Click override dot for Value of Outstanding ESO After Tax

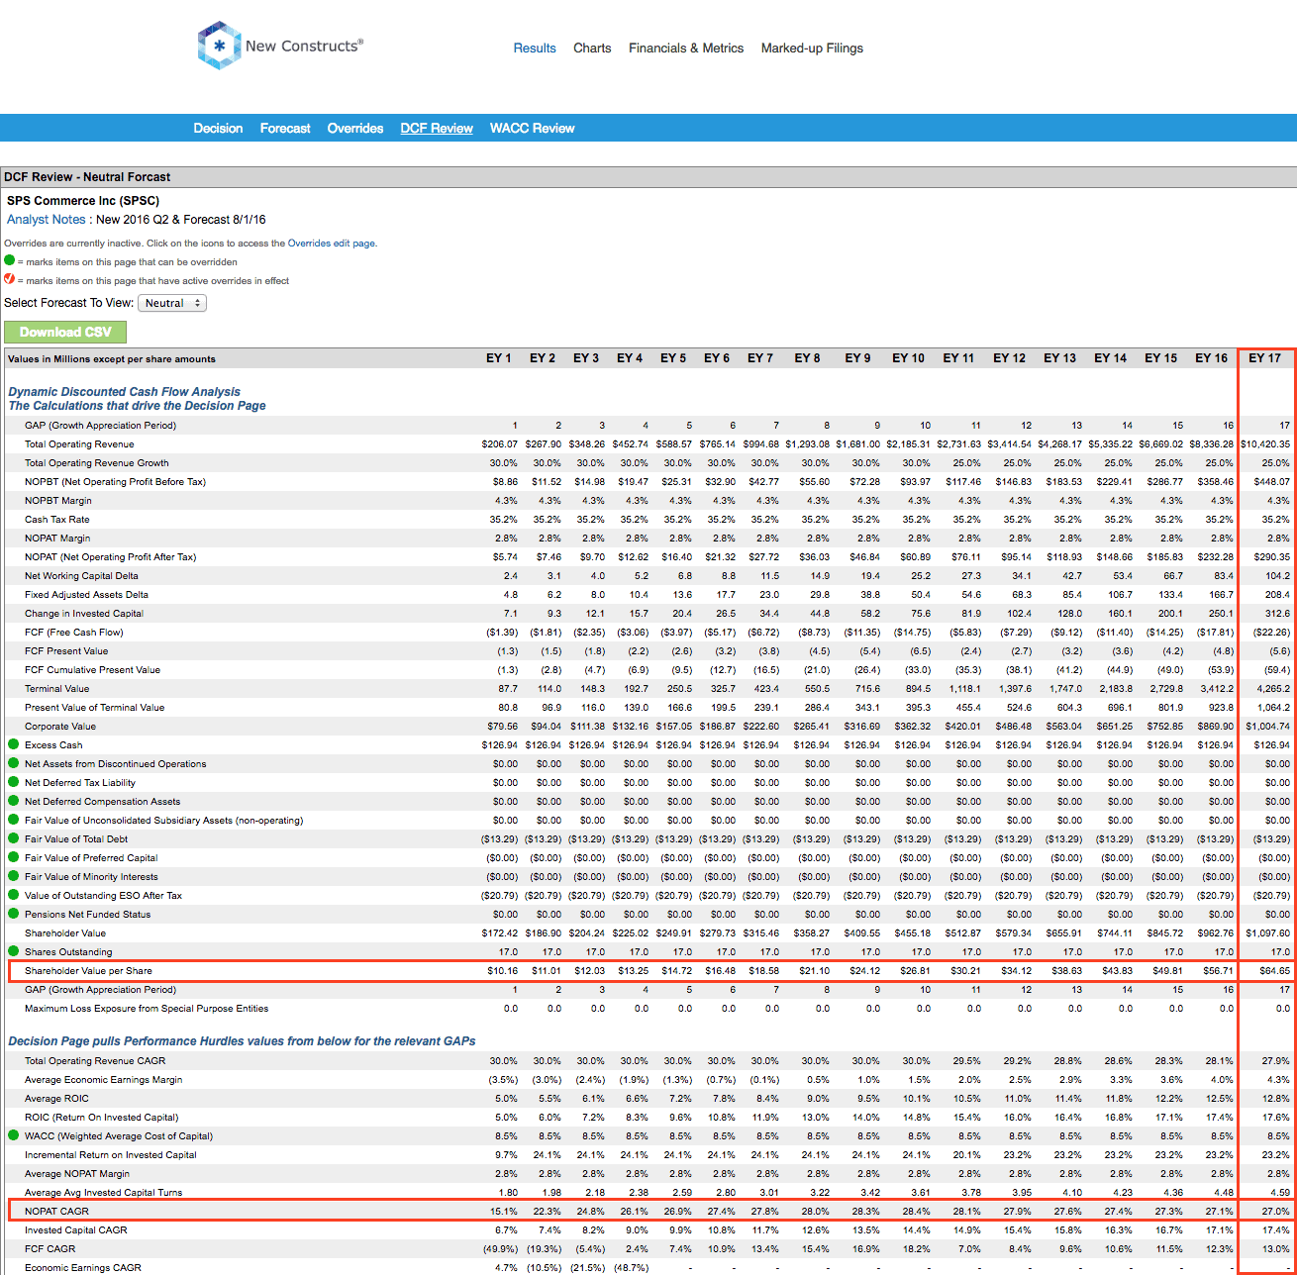pos(13,895)
